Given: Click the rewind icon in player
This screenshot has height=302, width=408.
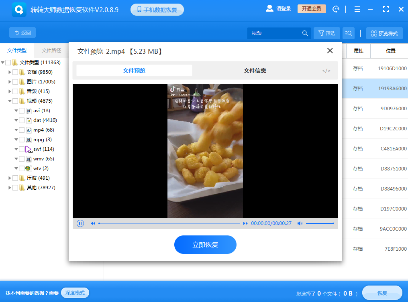Looking at the screenshot, I should tap(93, 223).
